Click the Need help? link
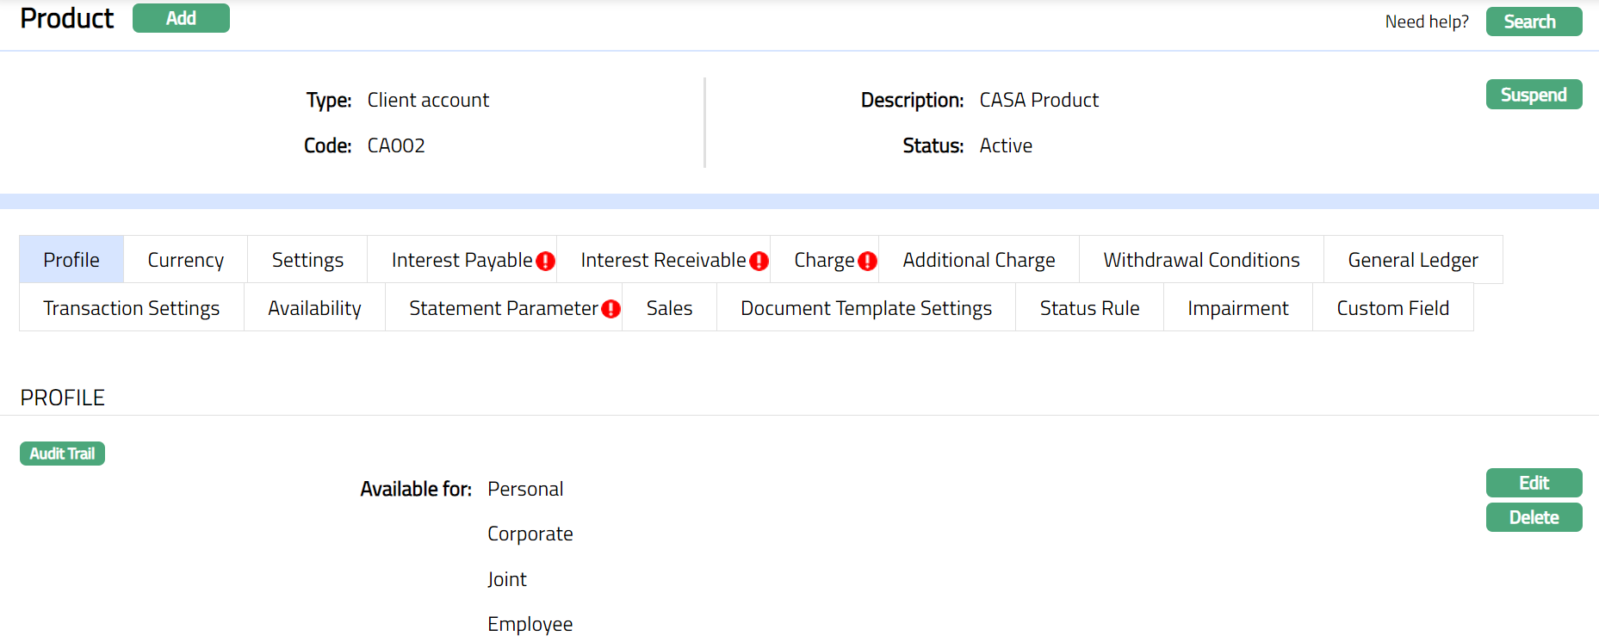This screenshot has width=1599, height=642. (1426, 22)
